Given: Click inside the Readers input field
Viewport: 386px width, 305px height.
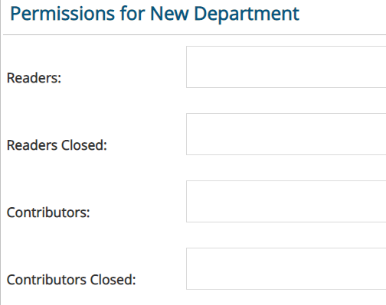Looking at the screenshot, I should click(x=286, y=67).
